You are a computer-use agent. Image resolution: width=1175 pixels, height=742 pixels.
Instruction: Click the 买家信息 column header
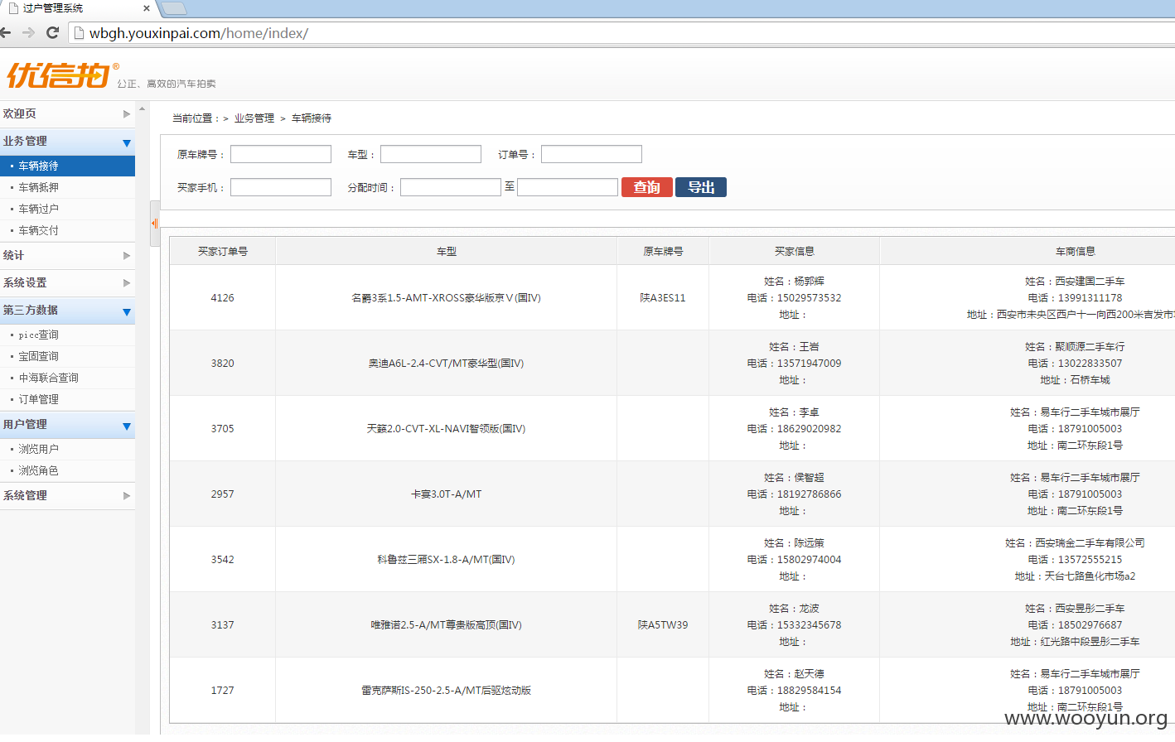coord(795,251)
